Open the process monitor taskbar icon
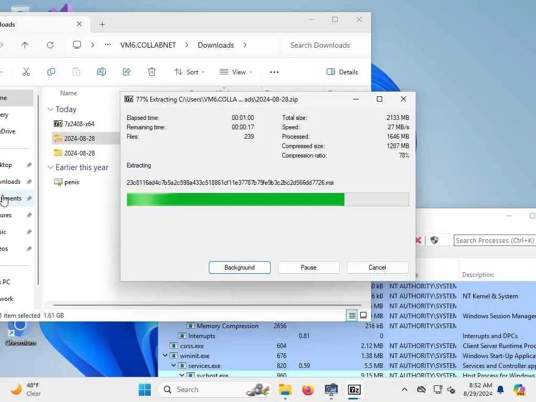Image resolution: width=536 pixels, height=402 pixels. coord(331,389)
